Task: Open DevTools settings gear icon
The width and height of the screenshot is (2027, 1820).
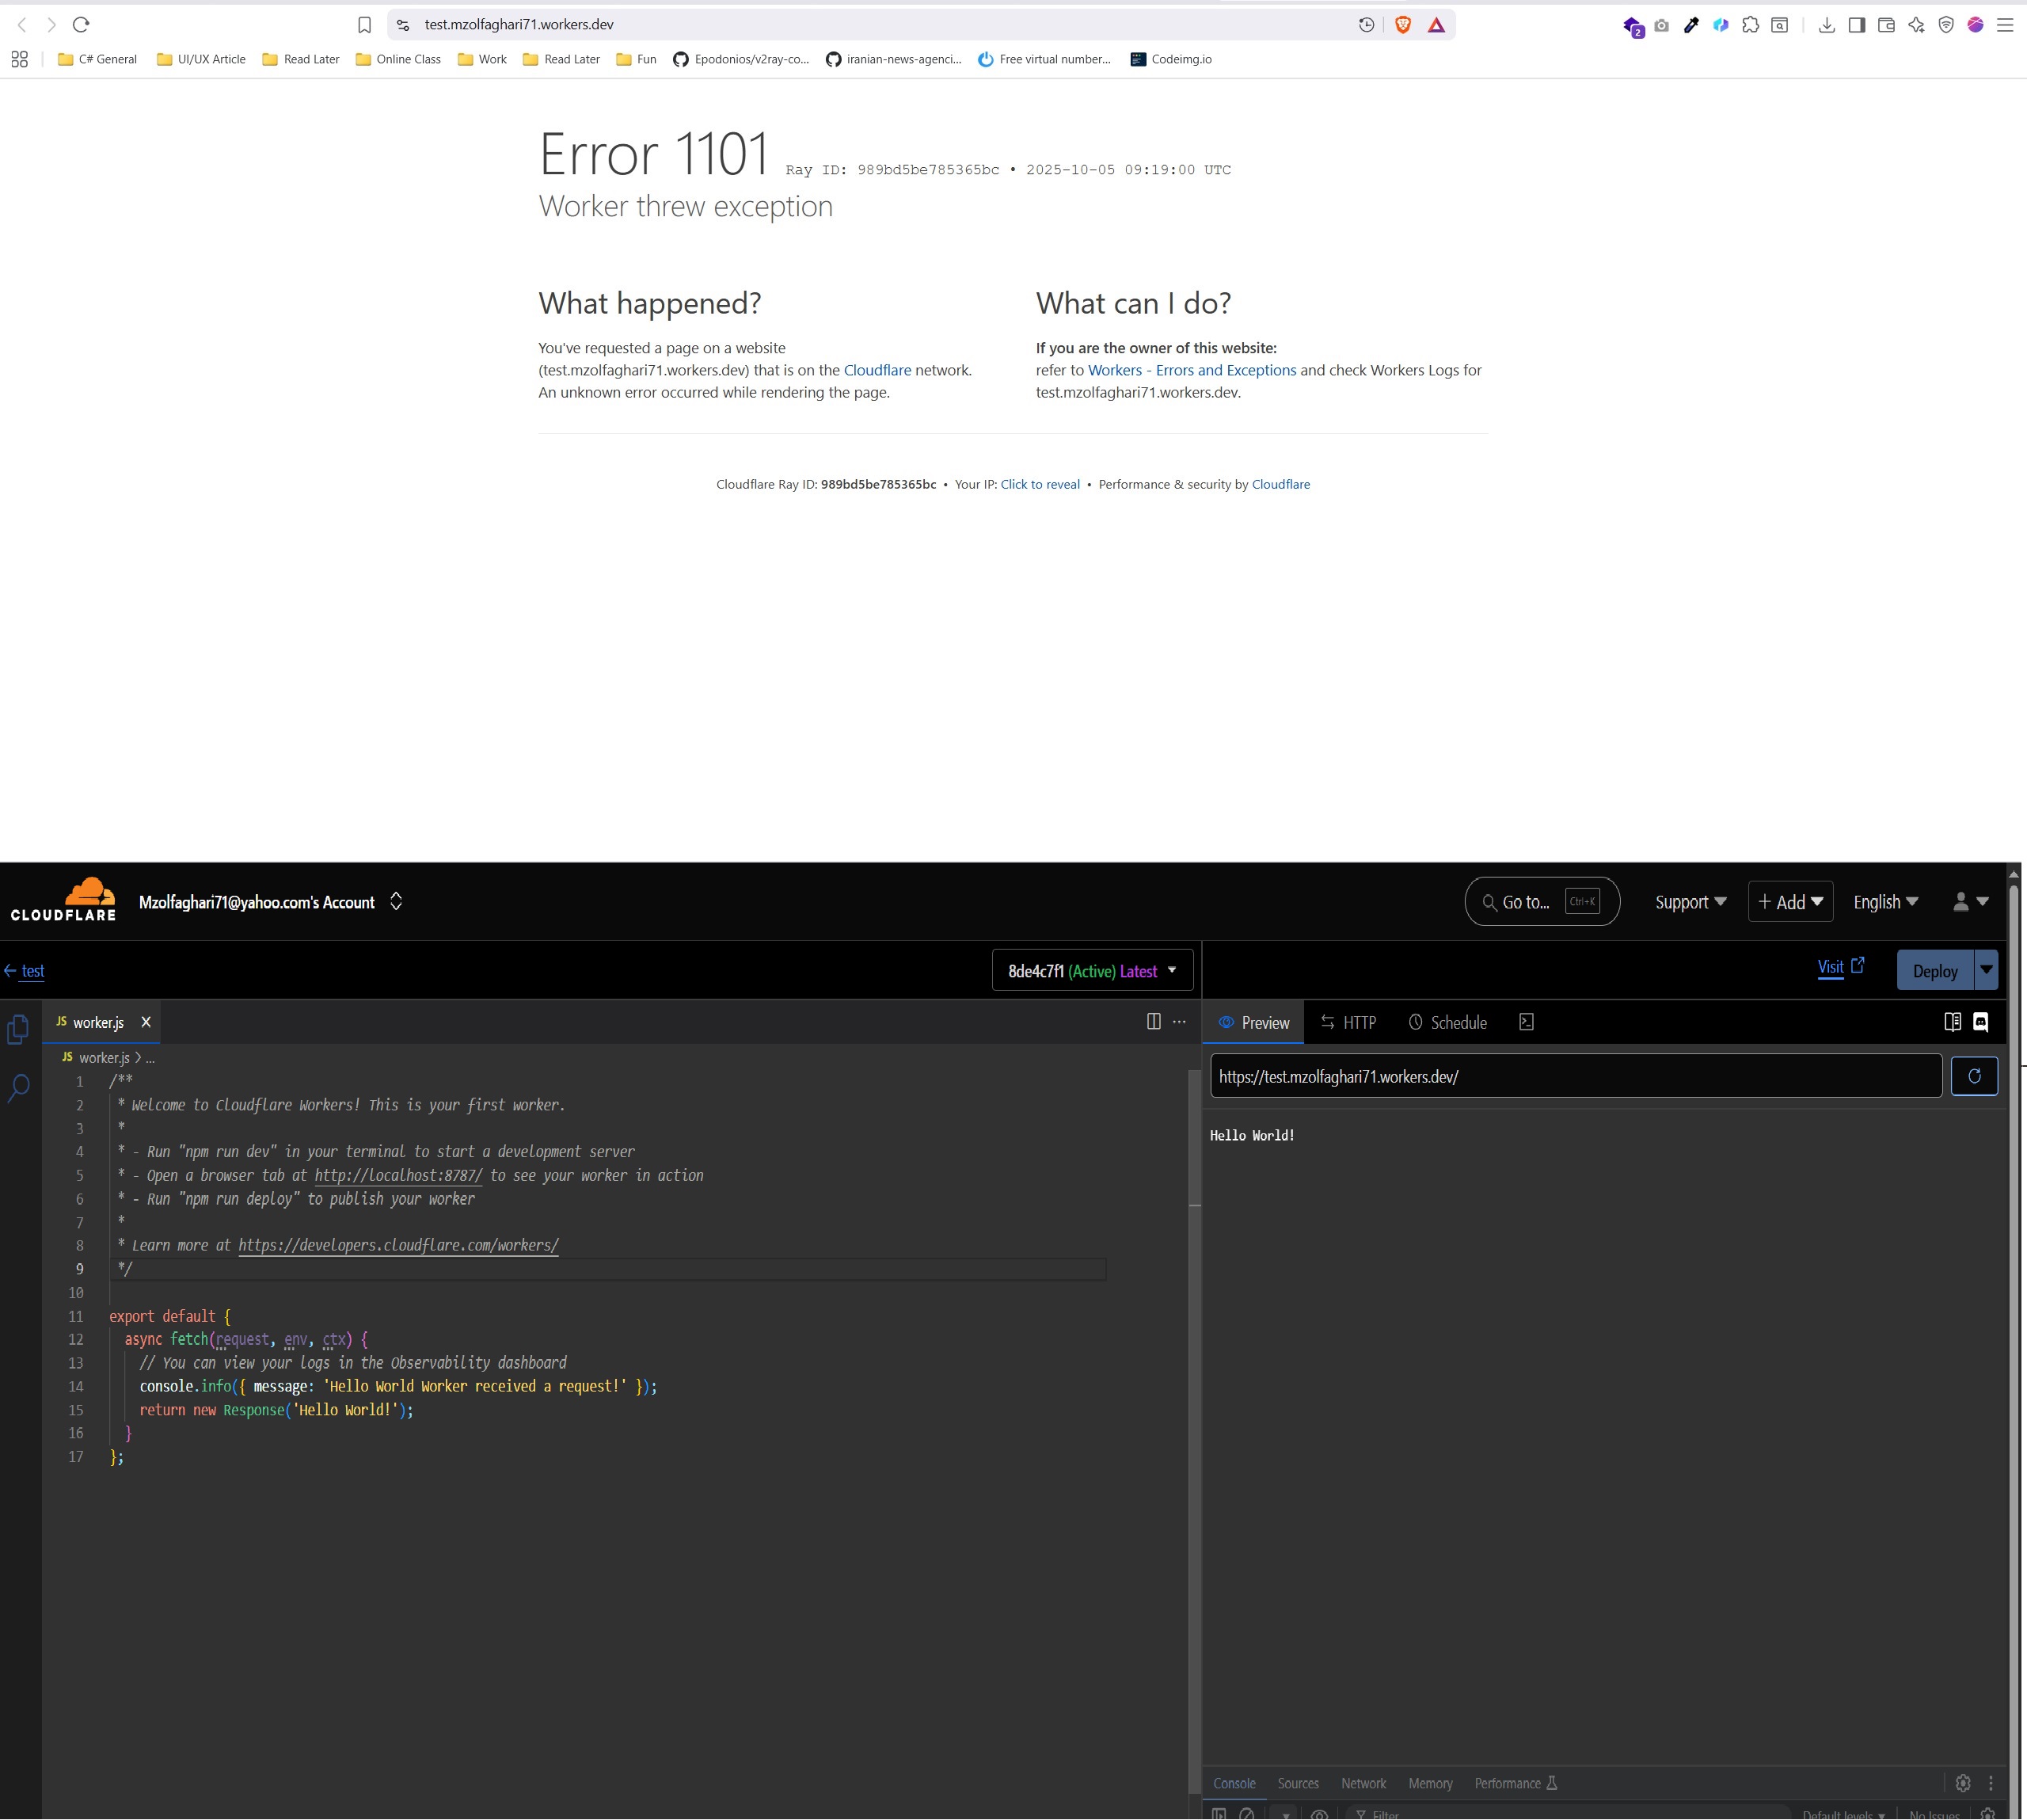Action: point(1963,1783)
